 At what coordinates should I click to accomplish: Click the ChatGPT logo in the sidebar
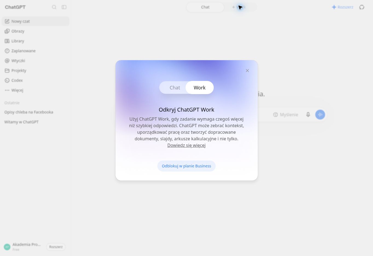(15, 7)
